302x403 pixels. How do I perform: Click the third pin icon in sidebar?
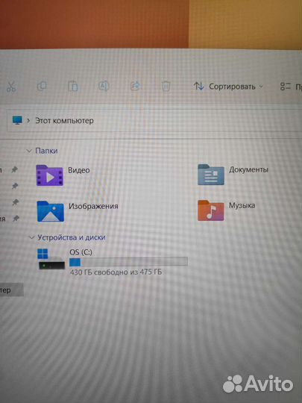pyautogui.click(x=16, y=202)
